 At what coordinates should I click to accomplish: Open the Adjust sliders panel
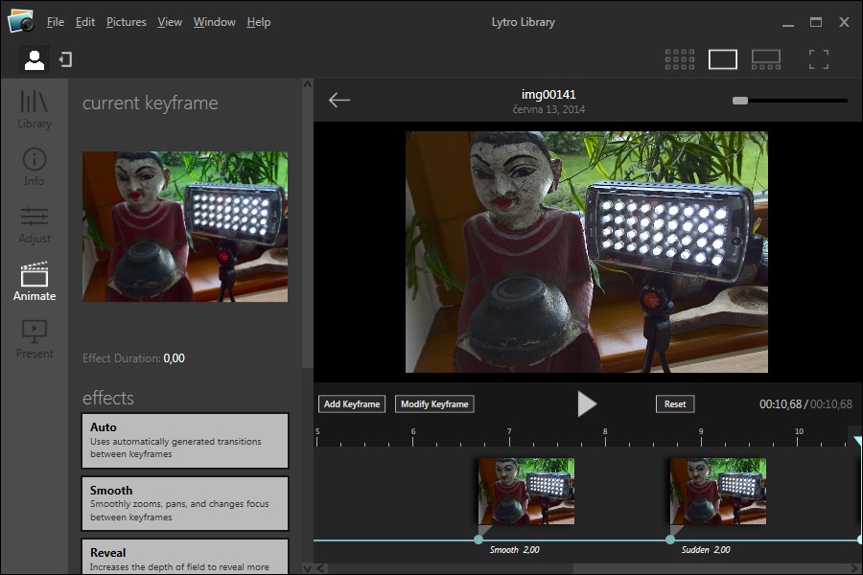tap(34, 223)
